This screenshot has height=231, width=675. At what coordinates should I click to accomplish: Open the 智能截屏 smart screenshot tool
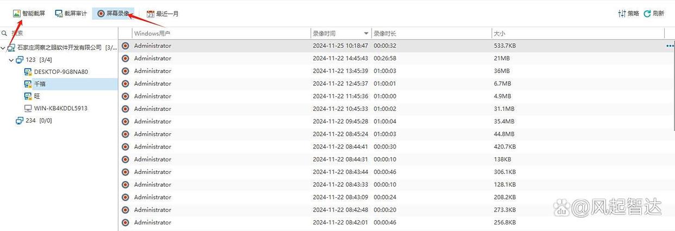(29, 14)
